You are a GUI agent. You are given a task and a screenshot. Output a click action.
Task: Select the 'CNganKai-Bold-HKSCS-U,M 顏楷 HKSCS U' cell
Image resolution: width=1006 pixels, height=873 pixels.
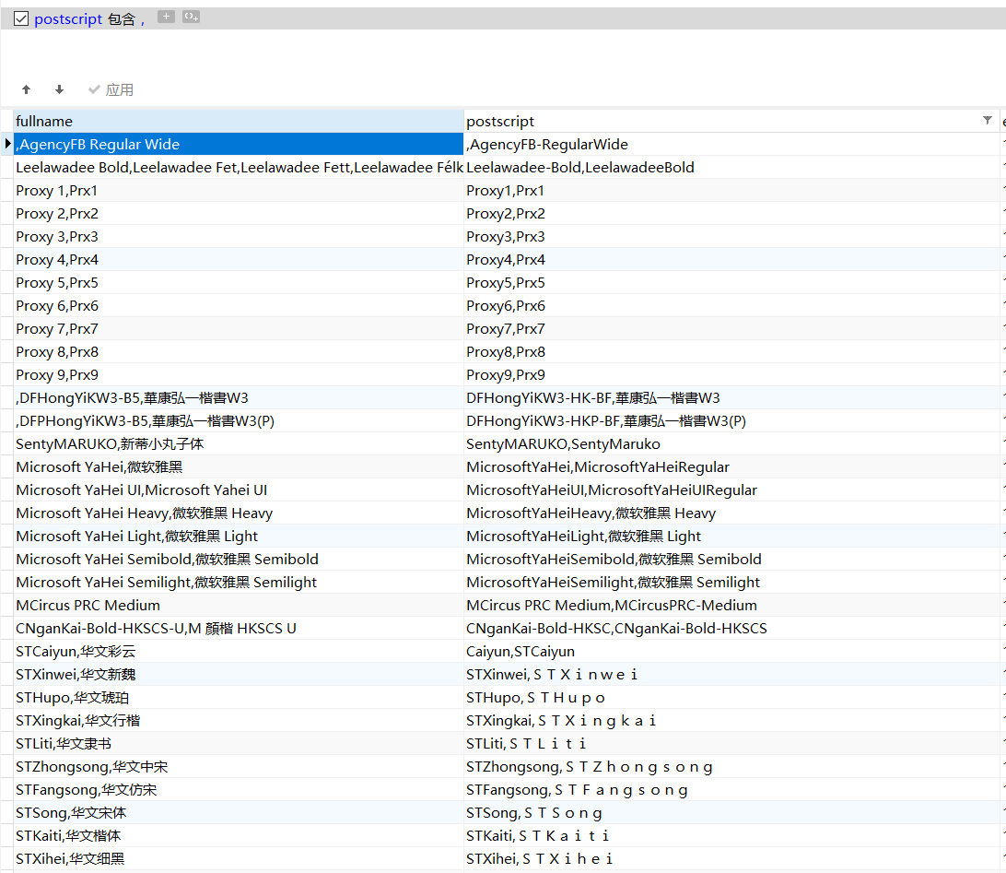[x=238, y=629]
